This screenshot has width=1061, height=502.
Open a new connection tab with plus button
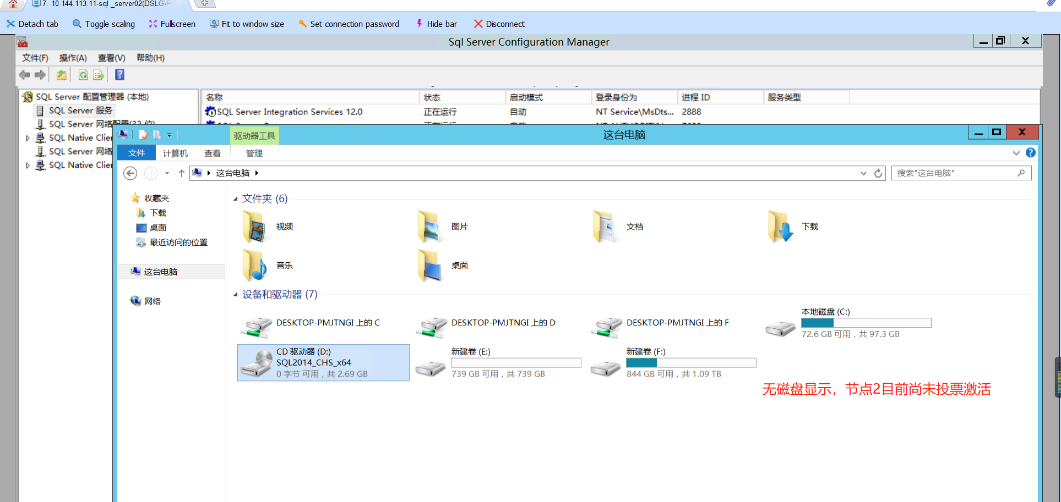coord(204,3)
